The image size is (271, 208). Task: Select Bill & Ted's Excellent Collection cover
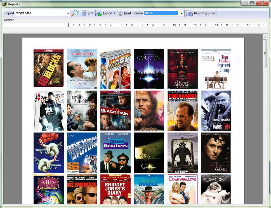coord(116,69)
